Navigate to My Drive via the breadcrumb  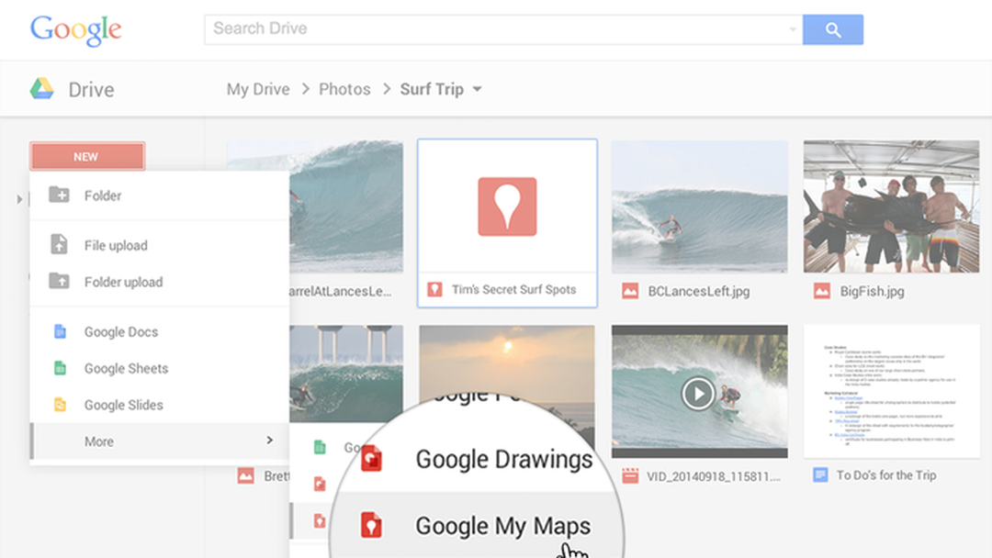point(257,89)
